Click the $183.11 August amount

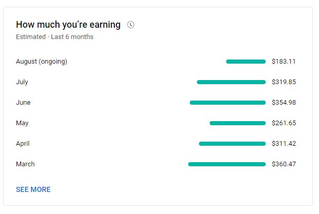point(284,62)
